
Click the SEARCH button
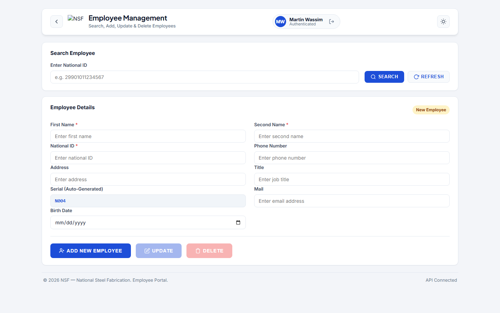pyautogui.click(x=384, y=77)
